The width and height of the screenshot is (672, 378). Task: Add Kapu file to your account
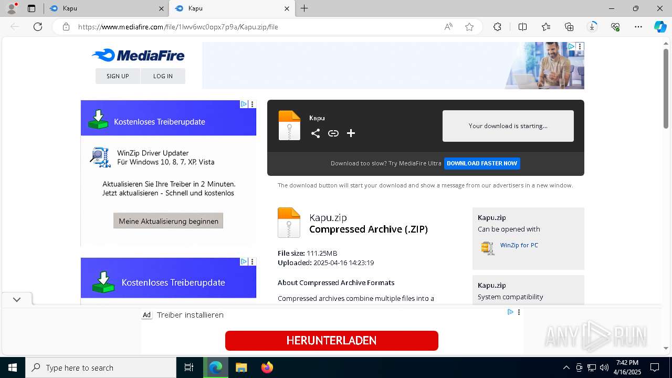(x=351, y=133)
